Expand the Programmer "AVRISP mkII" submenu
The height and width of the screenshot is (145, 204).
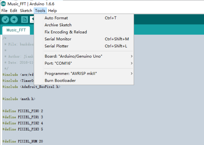pos(84,73)
